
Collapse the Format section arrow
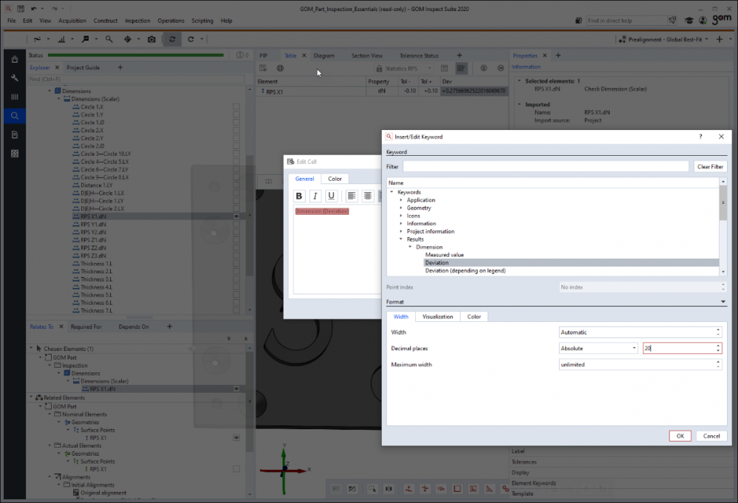pos(723,302)
